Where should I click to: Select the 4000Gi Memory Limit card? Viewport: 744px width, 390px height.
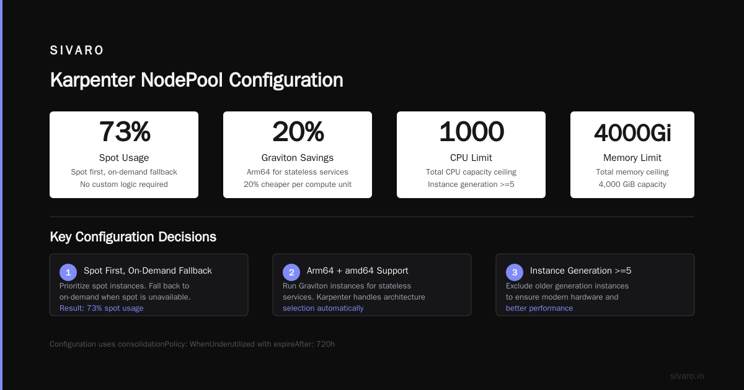tap(632, 155)
